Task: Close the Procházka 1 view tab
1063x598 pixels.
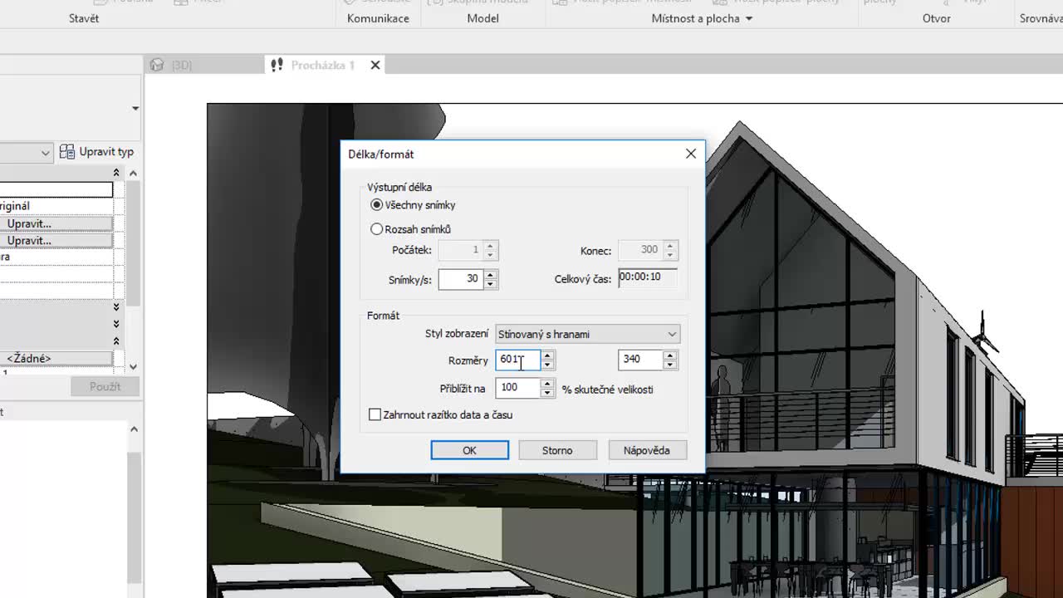Action: pyautogui.click(x=375, y=65)
